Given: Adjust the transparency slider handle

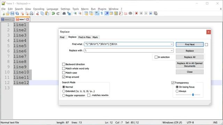Looking at the screenshot, I should (193, 95).
